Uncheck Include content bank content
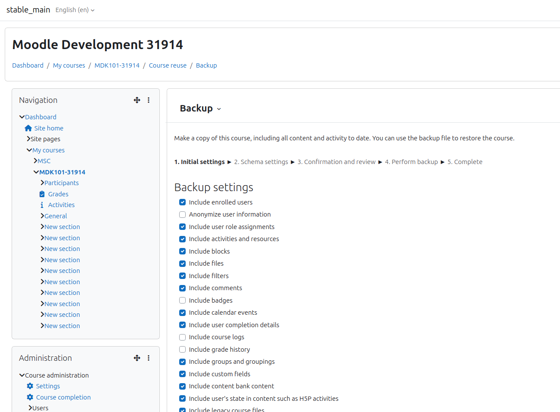This screenshot has height=412, width=560. pos(183,386)
